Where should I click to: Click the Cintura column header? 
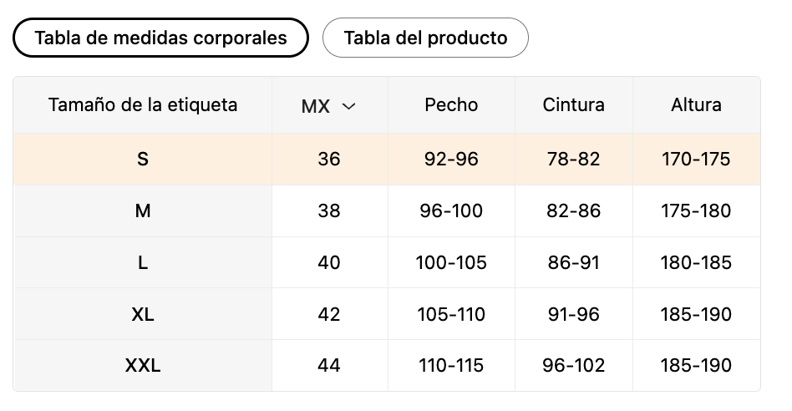(573, 105)
